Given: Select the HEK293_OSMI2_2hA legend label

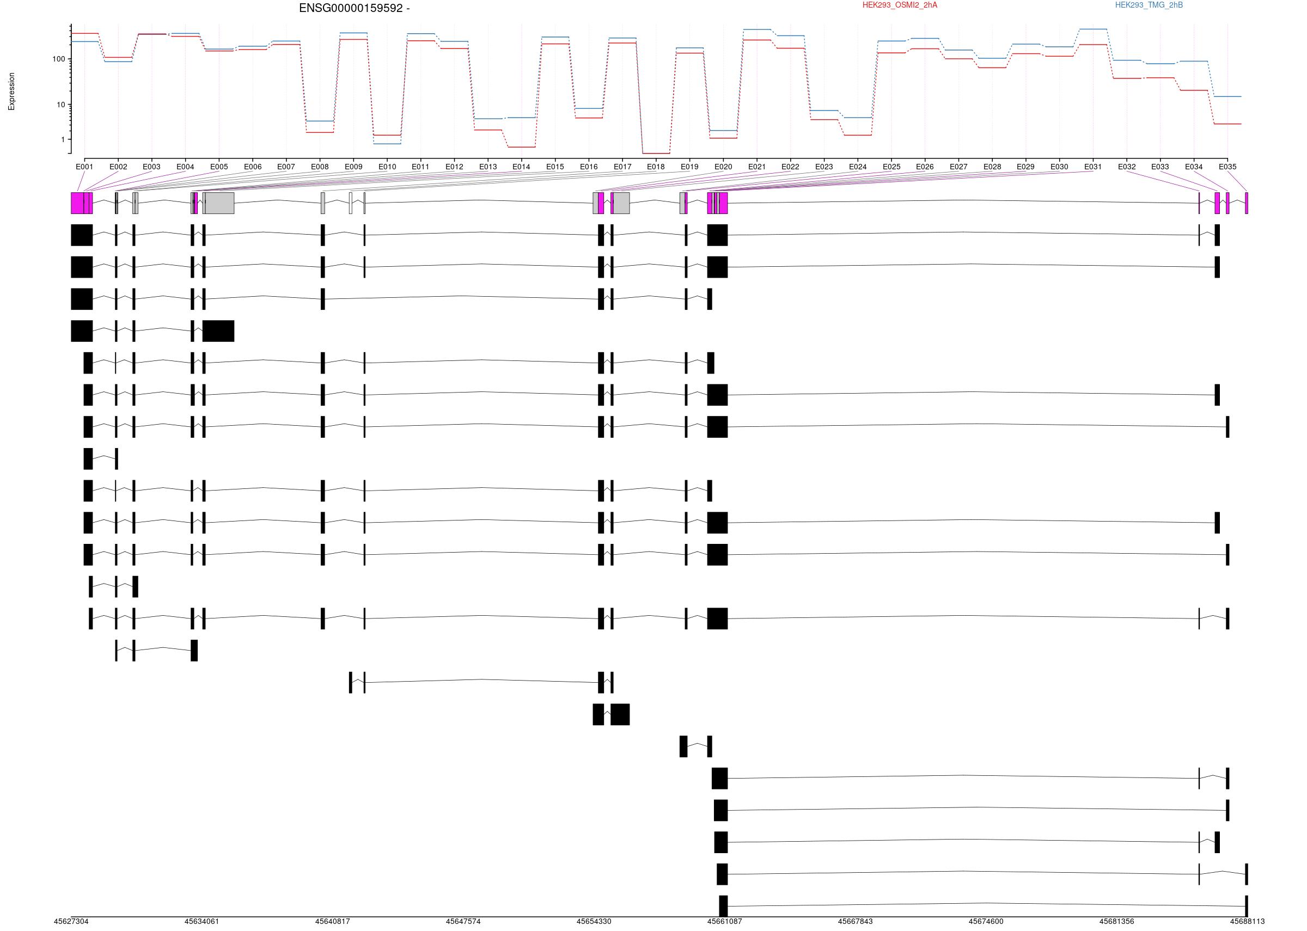Looking at the screenshot, I should (x=900, y=5).
